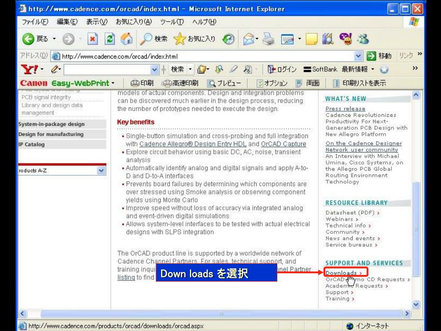The height and width of the screenshot is (331, 441).
Task: Click the Go (移動) button beside address bar
Action: point(379,56)
